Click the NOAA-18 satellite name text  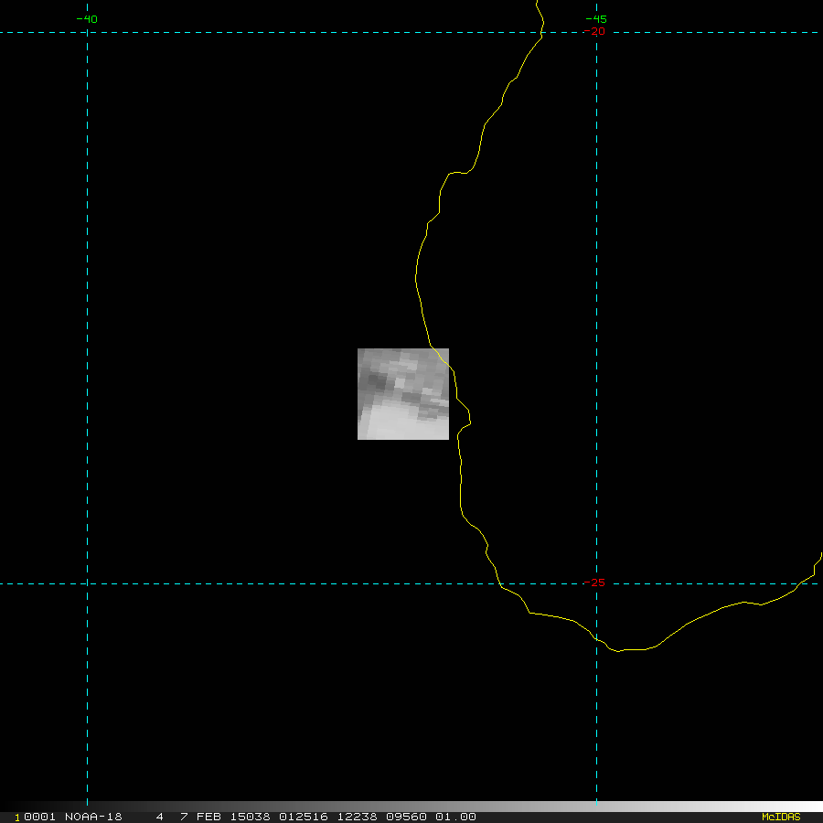tap(93, 817)
